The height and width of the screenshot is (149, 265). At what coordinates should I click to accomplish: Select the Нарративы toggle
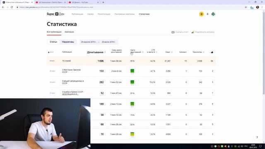tap(68, 42)
